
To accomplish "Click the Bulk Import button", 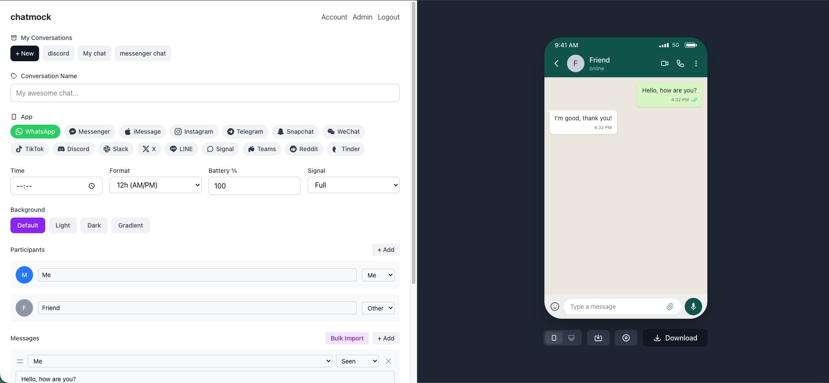I will click(347, 338).
